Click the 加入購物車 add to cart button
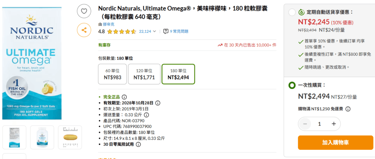The image size is (375, 159). [335, 143]
